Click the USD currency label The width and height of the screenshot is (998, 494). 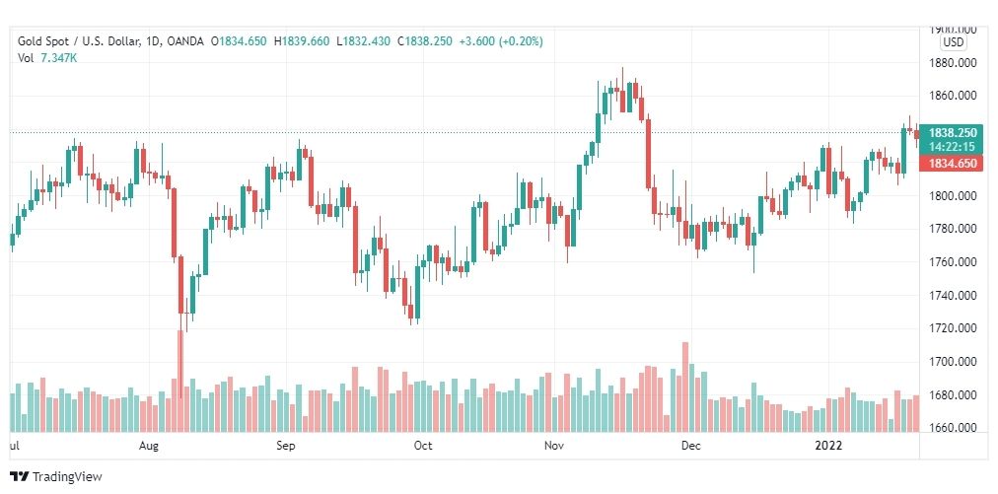(954, 42)
